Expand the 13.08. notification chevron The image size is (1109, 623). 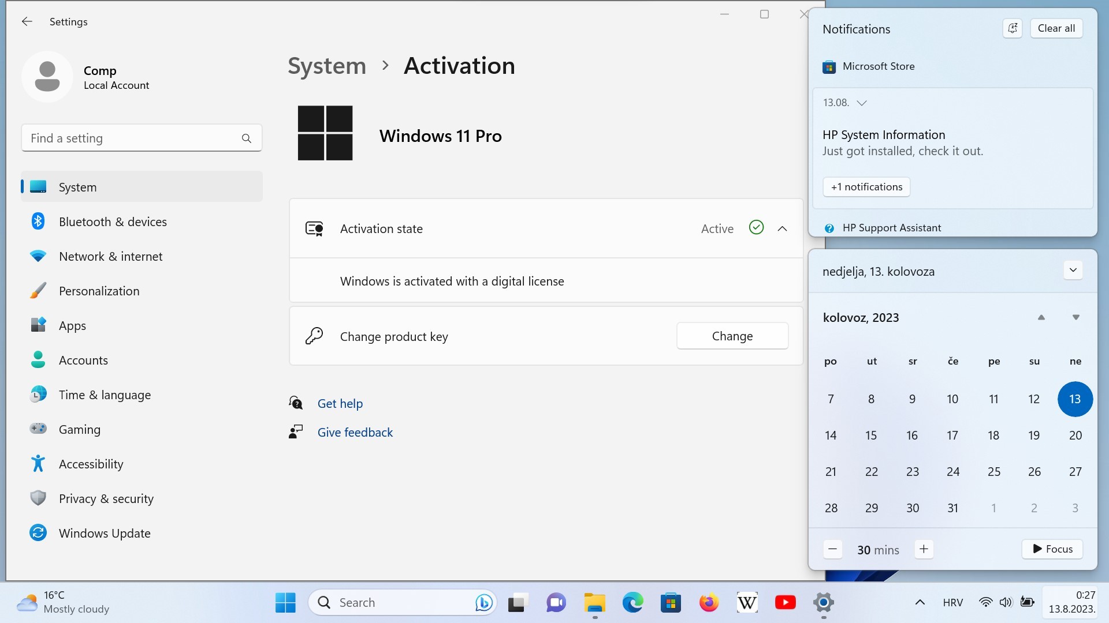coord(862,103)
